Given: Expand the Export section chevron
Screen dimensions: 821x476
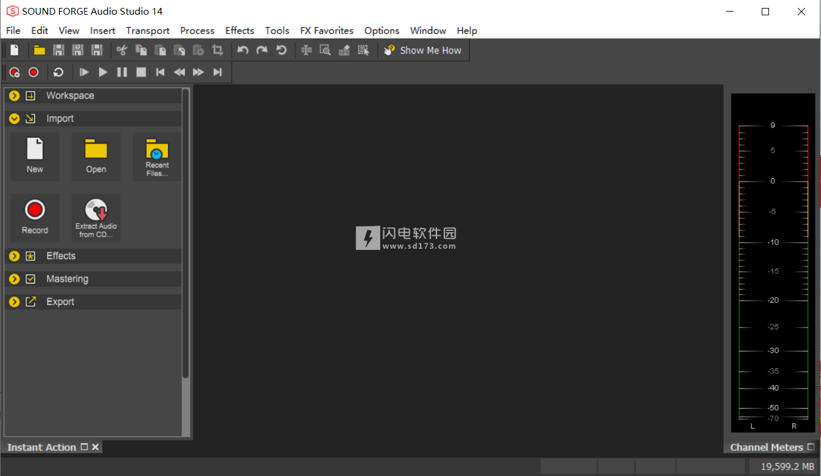Looking at the screenshot, I should (x=15, y=302).
